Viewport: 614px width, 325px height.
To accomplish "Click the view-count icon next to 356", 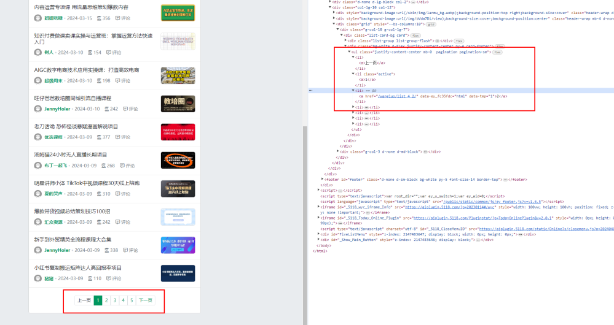I will (99, 18).
